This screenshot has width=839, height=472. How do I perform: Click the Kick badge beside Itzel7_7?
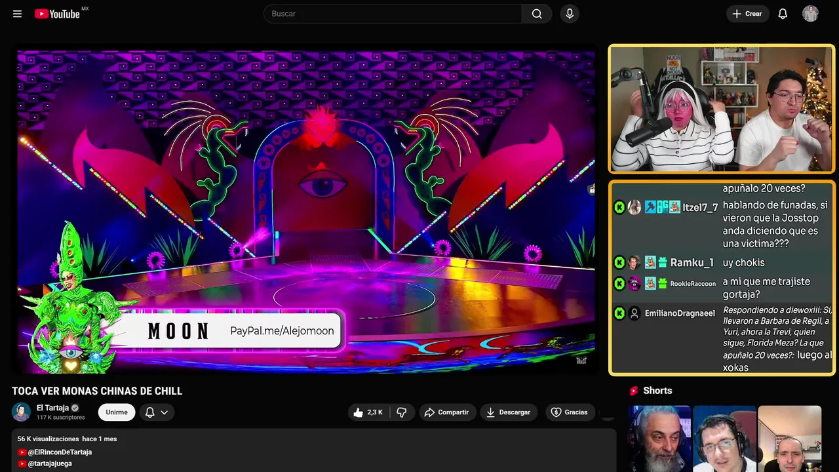(x=619, y=208)
